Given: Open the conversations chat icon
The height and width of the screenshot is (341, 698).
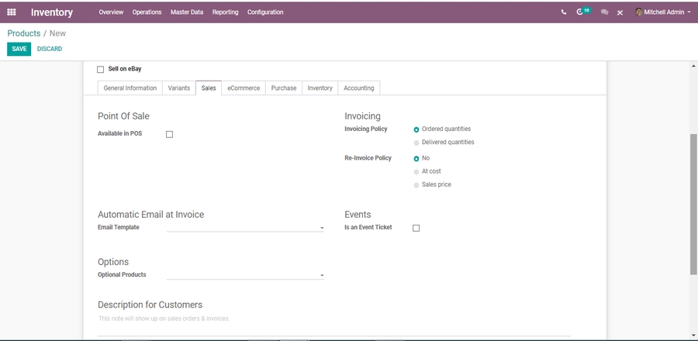Looking at the screenshot, I should pyautogui.click(x=604, y=12).
